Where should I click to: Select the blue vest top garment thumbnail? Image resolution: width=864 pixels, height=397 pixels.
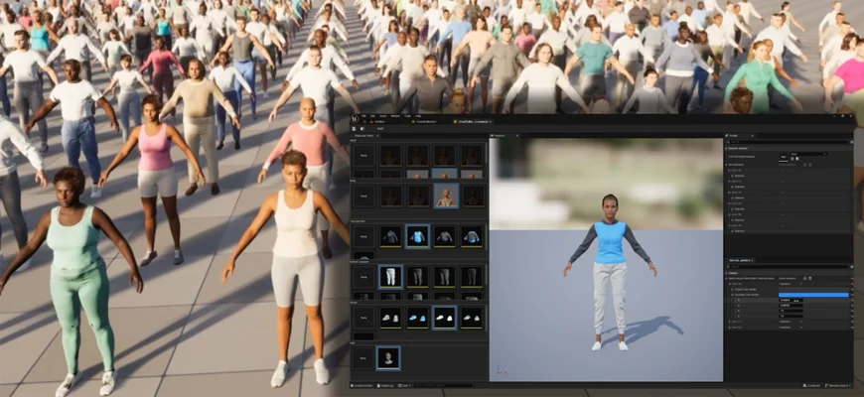(x=418, y=236)
